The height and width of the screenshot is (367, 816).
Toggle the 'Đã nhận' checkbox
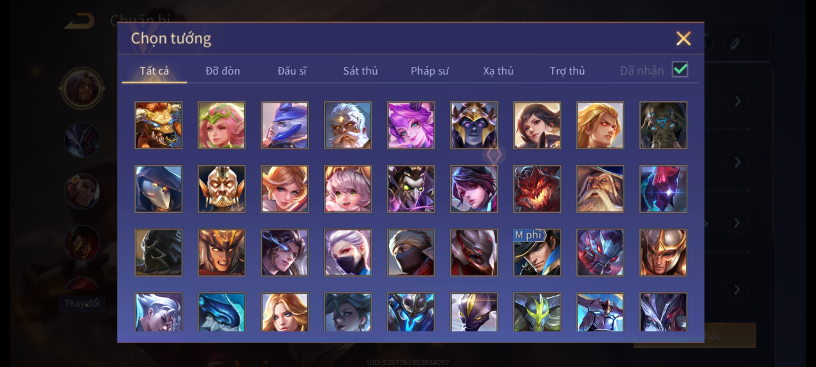(680, 70)
